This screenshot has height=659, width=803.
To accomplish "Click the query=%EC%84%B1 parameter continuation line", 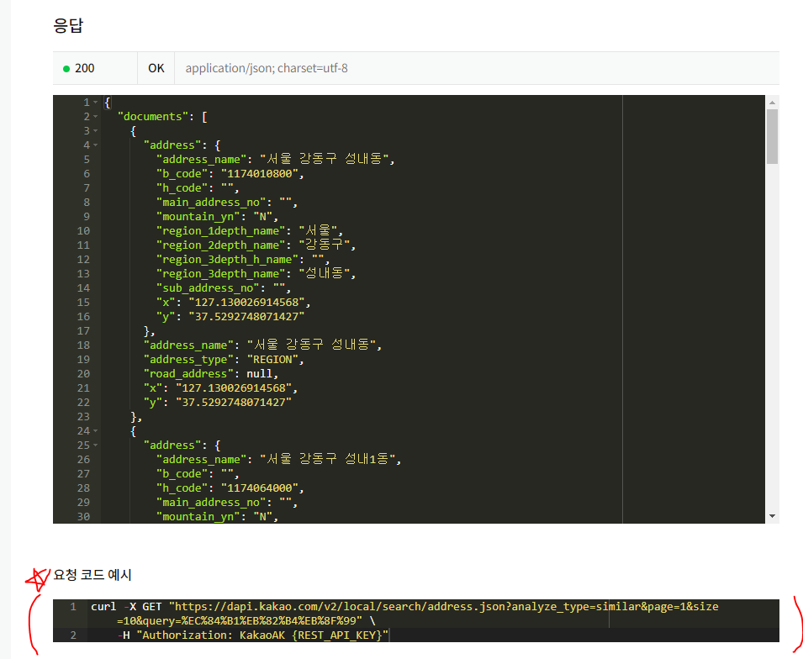I will [x=246, y=621].
